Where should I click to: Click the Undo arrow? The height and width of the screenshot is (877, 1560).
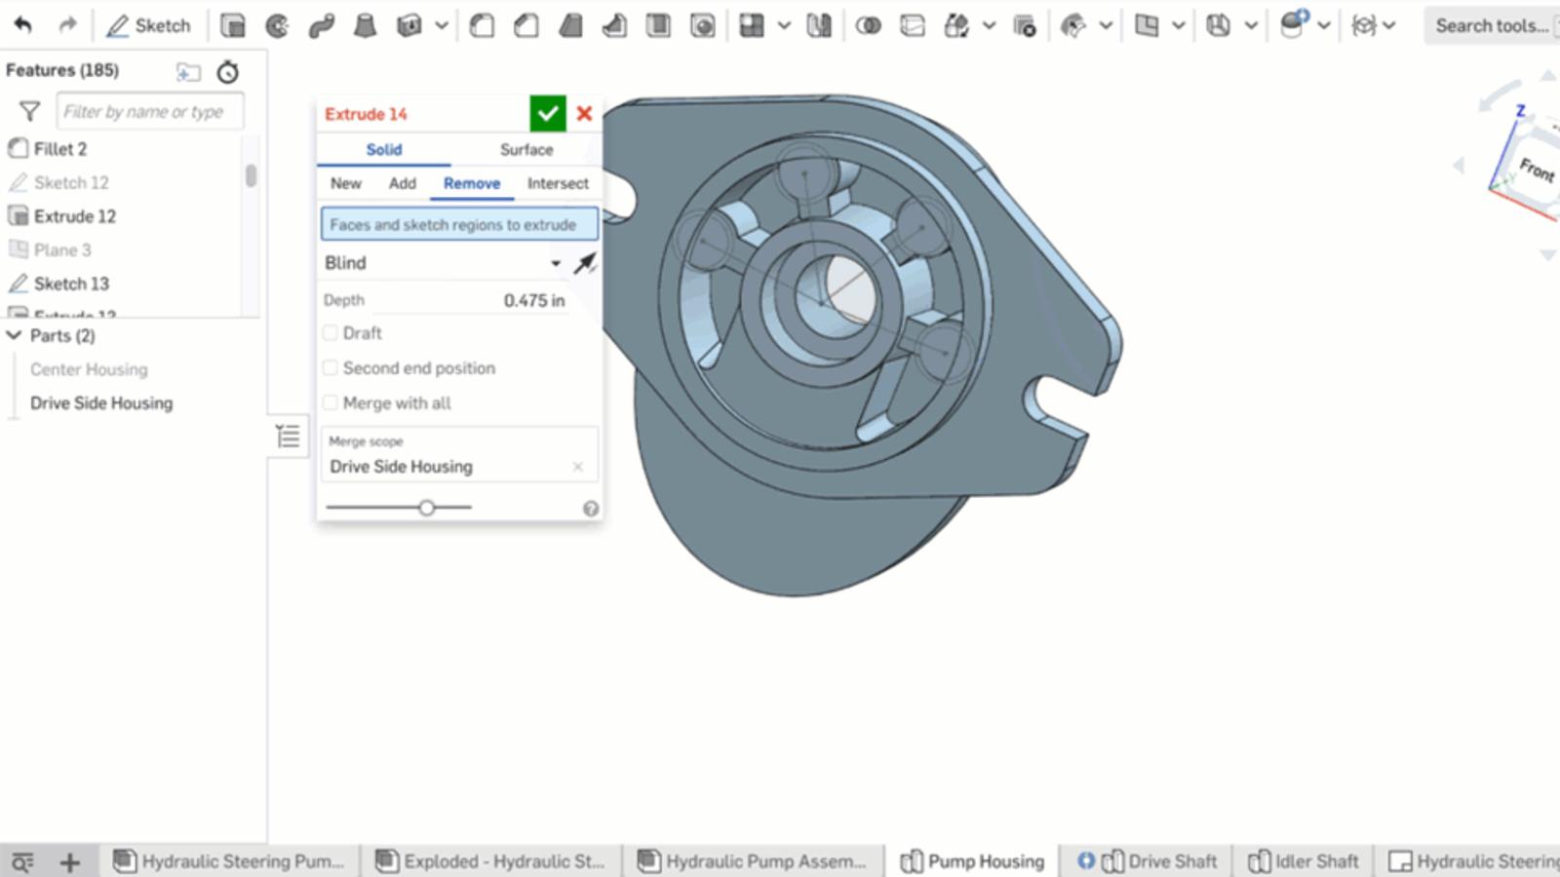[x=23, y=26]
